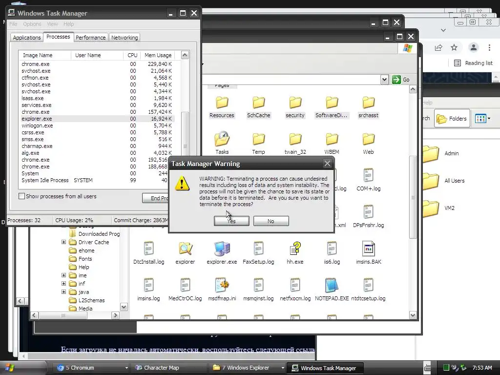This screenshot has width=500, height=375.
Task: Open Task Manager Options menu
Action: point(32,24)
